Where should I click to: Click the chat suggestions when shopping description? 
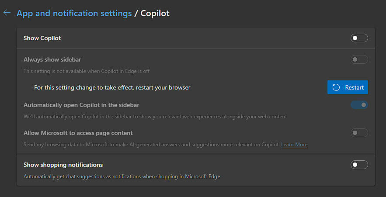pyautogui.click(x=122, y=176)
